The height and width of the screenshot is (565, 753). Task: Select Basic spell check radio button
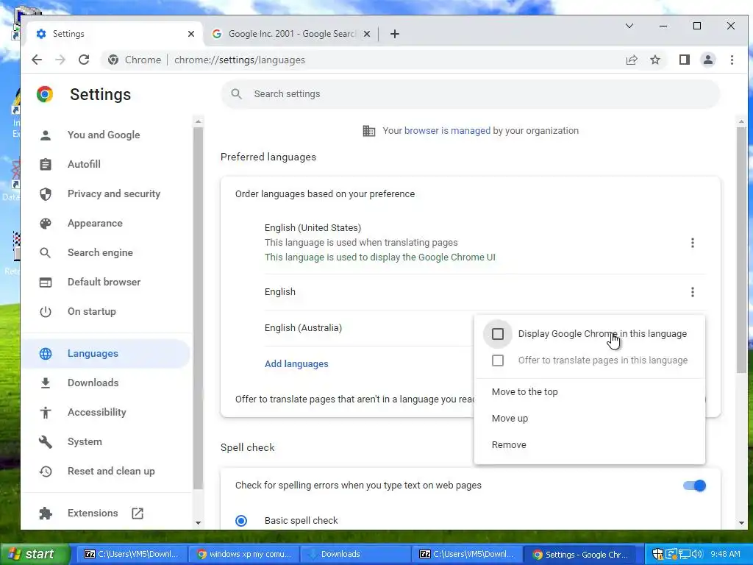coord(241,520)
